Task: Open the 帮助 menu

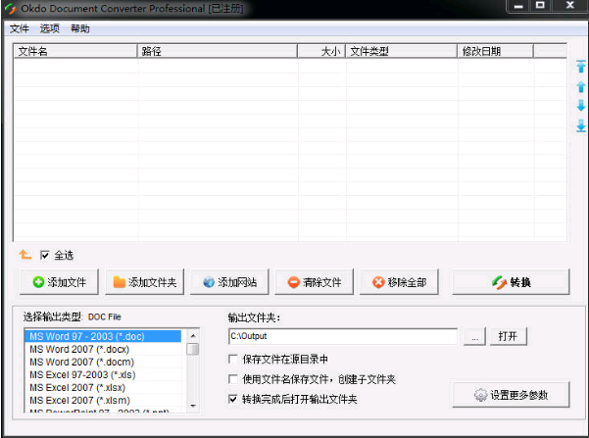Action: pos(80,28)
